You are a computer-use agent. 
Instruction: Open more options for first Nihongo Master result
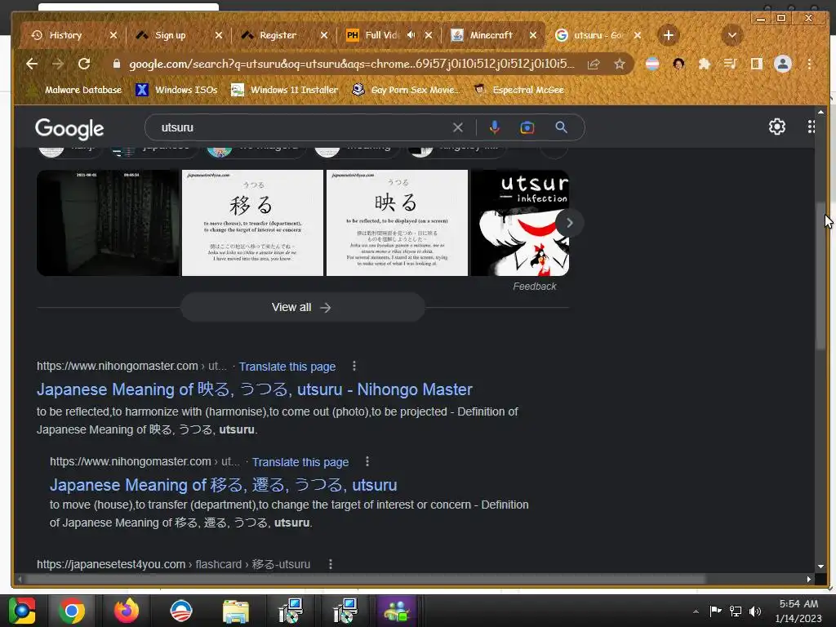[354, 366]
